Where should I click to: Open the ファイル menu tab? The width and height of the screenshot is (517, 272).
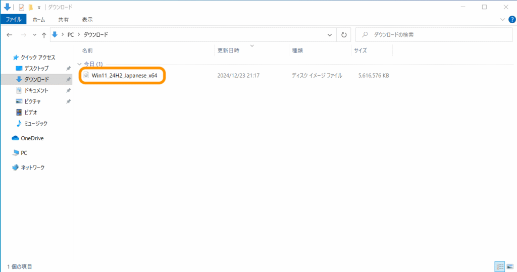(x=14, y=20)
